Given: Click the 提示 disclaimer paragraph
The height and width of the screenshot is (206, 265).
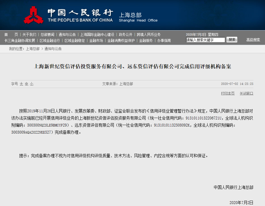Looking at the screenshot, I should pyautogui.click(x=114, y=156).
